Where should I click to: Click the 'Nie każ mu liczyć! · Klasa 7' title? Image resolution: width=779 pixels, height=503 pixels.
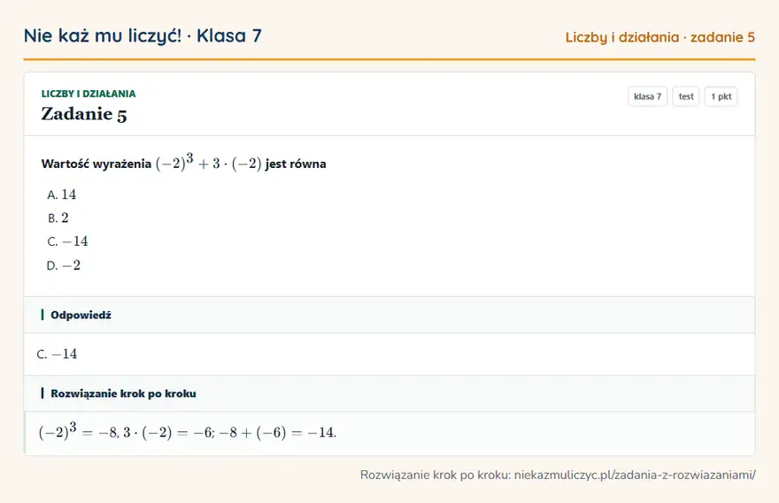click(143, 35)
